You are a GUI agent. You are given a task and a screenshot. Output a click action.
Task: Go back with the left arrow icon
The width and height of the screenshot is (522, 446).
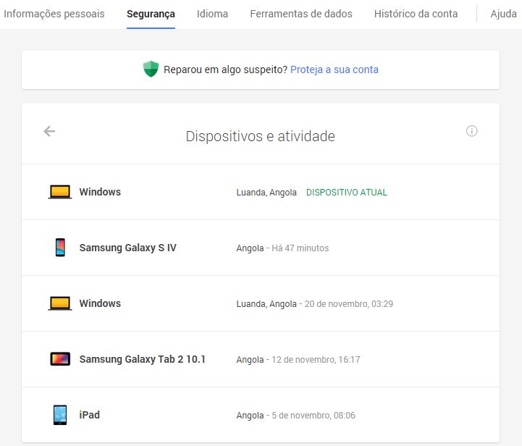click(x=49, y=131)
